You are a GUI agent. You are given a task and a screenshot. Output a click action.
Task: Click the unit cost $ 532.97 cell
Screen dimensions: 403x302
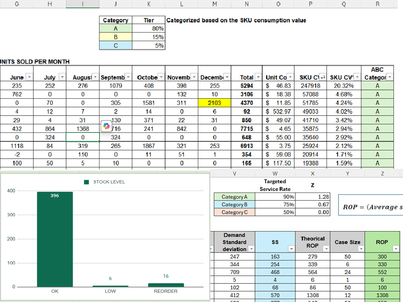(278, 112)
